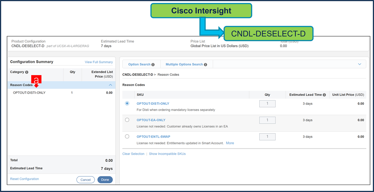Screen dimensions: 374x192
Task: Collapse the Reason Codes category chevron
Action: [110, 85]
